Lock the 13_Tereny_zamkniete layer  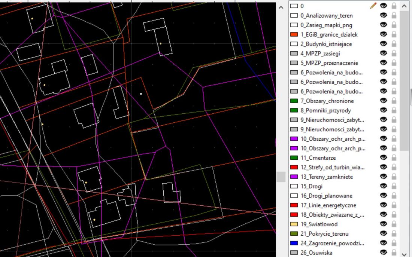click(394, 177)
